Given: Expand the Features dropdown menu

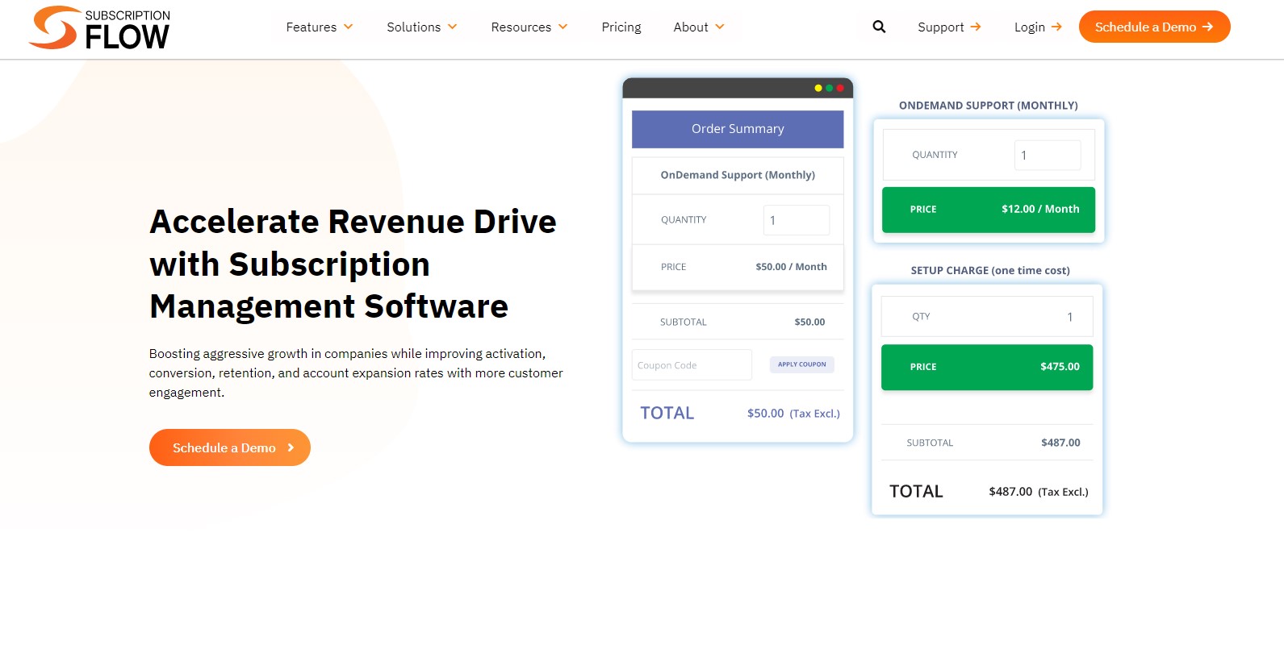Looking at the screenshot, I should tap(320, 27).
